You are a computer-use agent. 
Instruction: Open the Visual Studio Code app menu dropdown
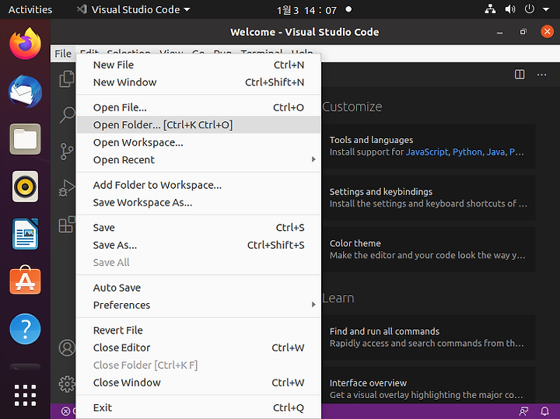coord(134,9)
